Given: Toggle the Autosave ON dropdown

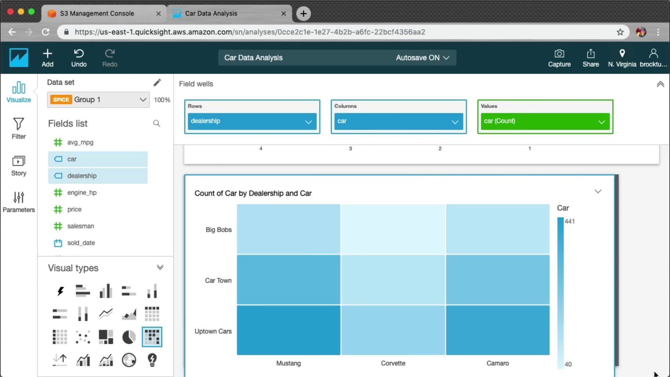Looking at the screenshot, I should (x=422, y=58).
